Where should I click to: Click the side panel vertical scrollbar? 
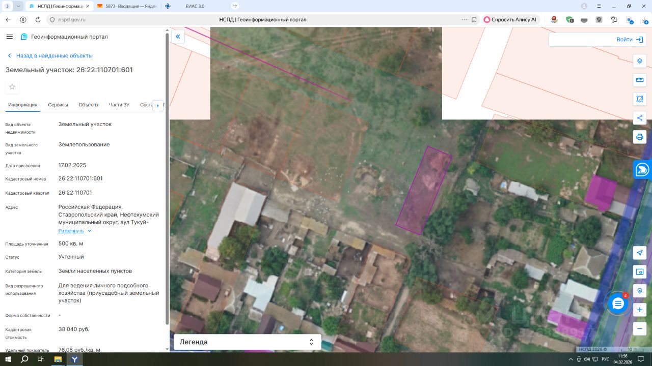coord(167,178)
